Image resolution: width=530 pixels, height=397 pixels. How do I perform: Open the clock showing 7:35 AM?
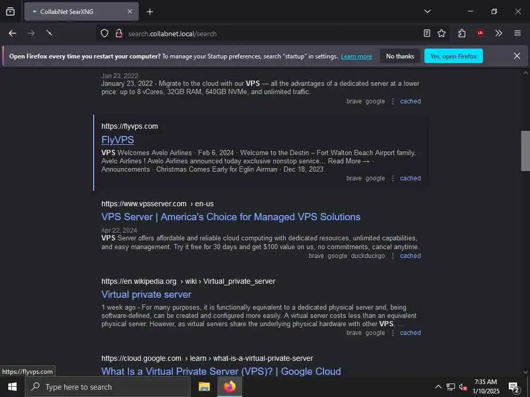pyautogui.click(x=485, y=387)
